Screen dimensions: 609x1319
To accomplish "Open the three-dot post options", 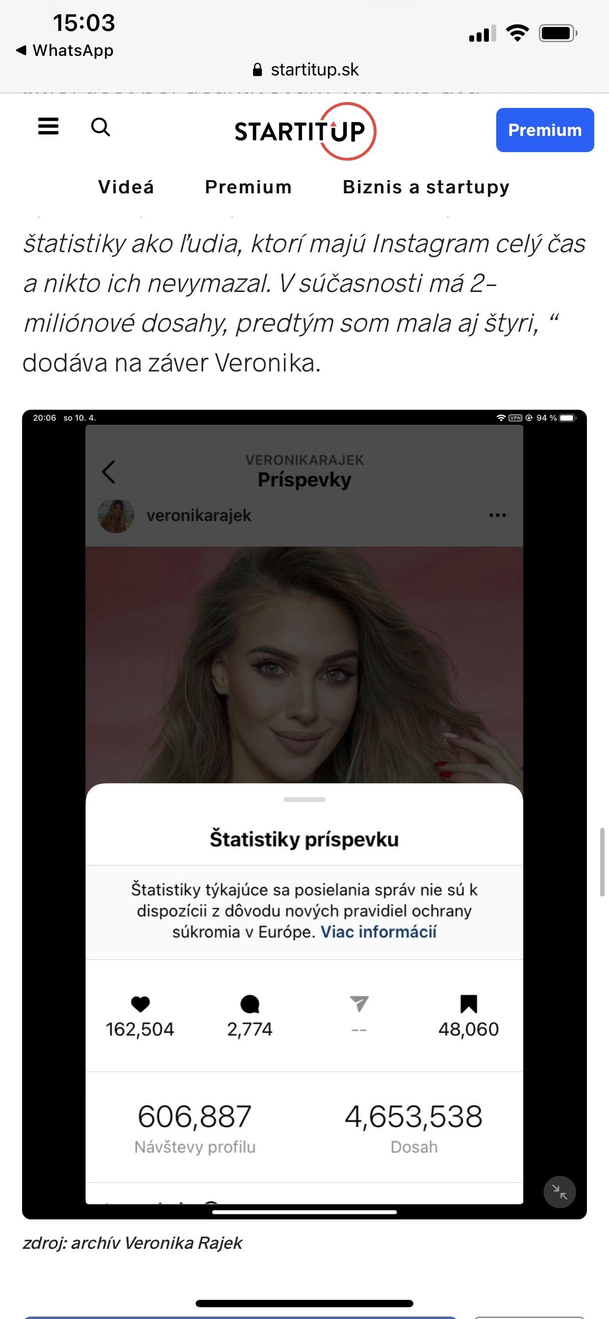I will click(497, 515).
